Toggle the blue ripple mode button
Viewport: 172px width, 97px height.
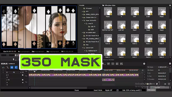16,67
